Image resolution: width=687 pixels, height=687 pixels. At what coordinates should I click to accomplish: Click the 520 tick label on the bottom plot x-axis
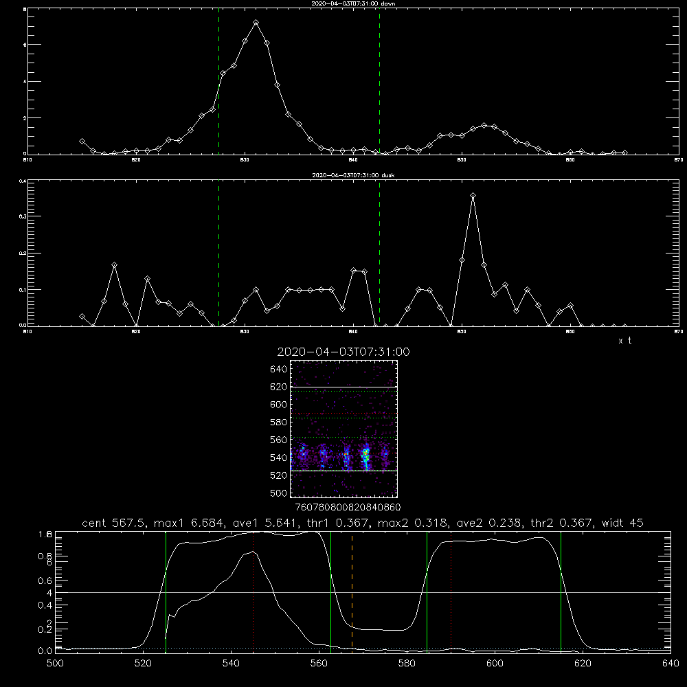[x=143, y=664]
